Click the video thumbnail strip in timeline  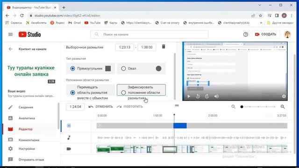192,149
